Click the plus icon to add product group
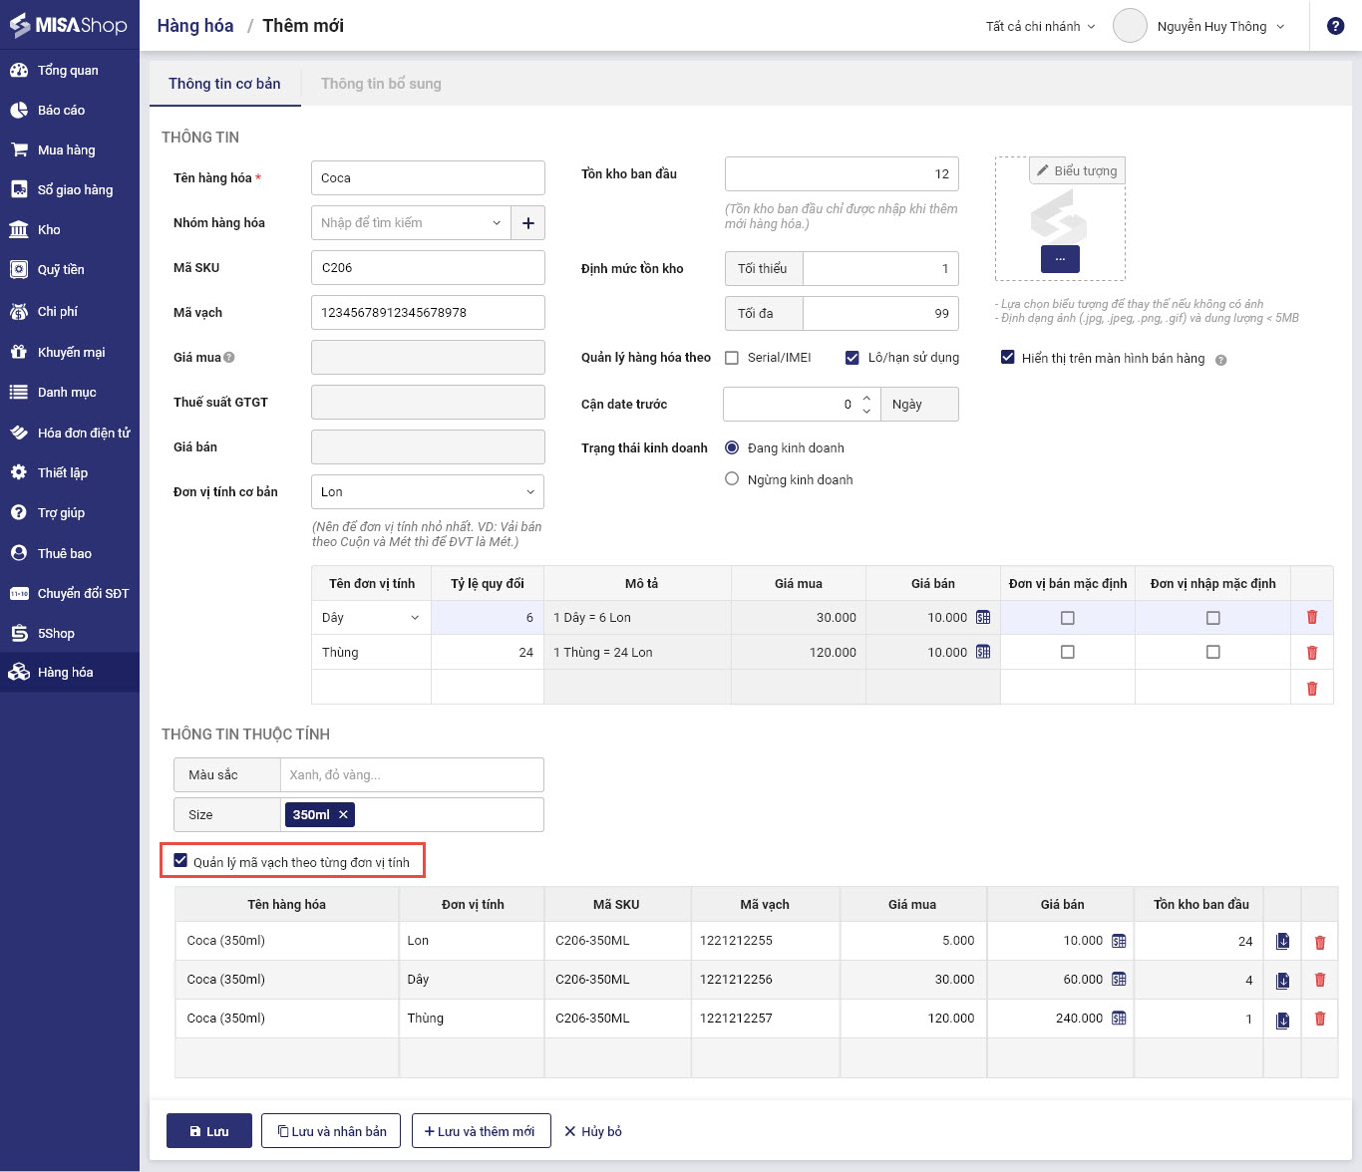 [x=527, y=223]
